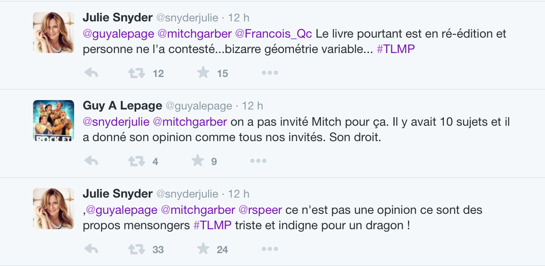
Task: Favorite Guy A Lepage's tweet with 9 stars
Action: (x=197, y=161)
